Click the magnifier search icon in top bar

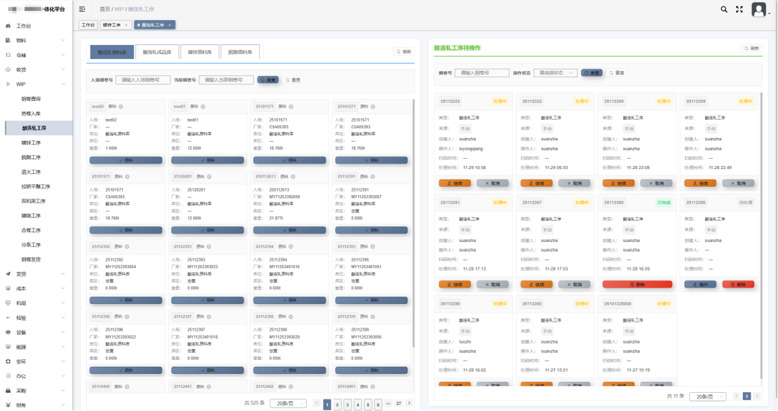pyautogui.click(x=724, y=9)
